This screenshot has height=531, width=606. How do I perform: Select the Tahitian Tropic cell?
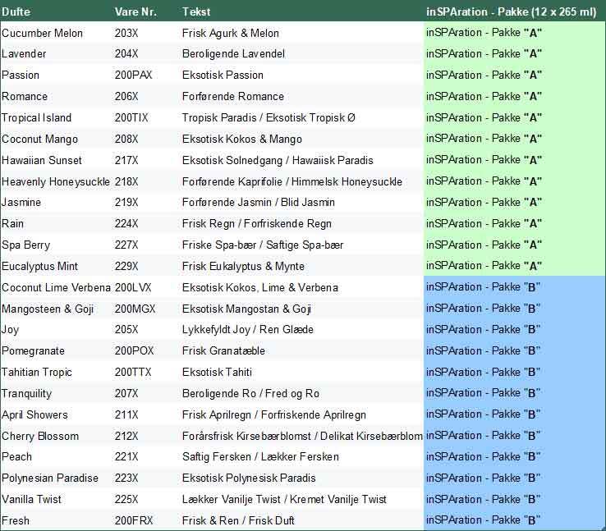[x=36, y=372]
